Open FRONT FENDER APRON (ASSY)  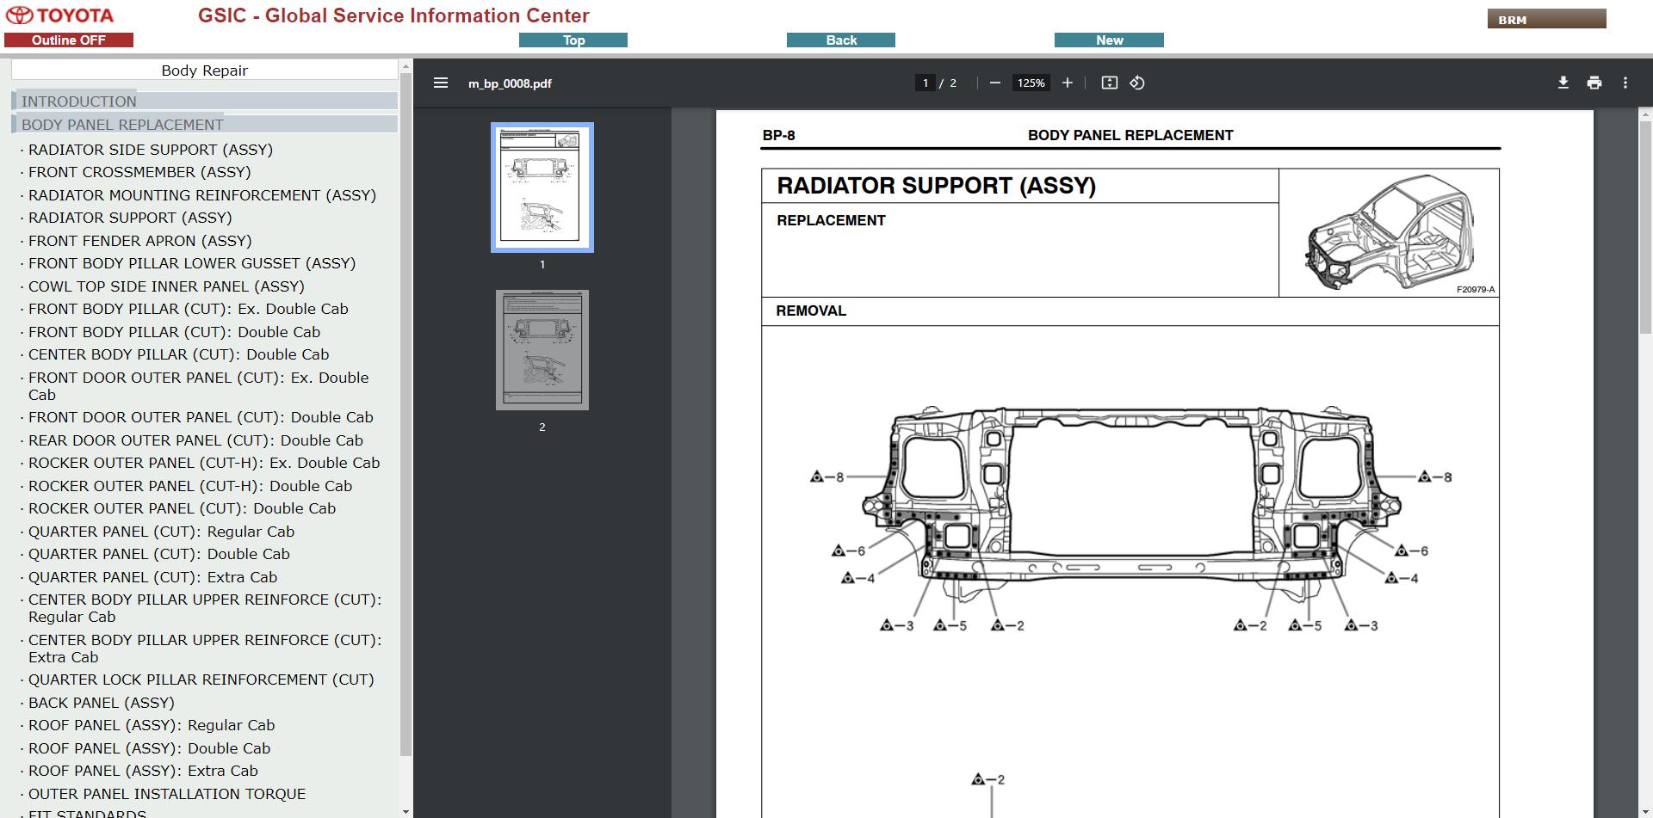coord(140,241)
